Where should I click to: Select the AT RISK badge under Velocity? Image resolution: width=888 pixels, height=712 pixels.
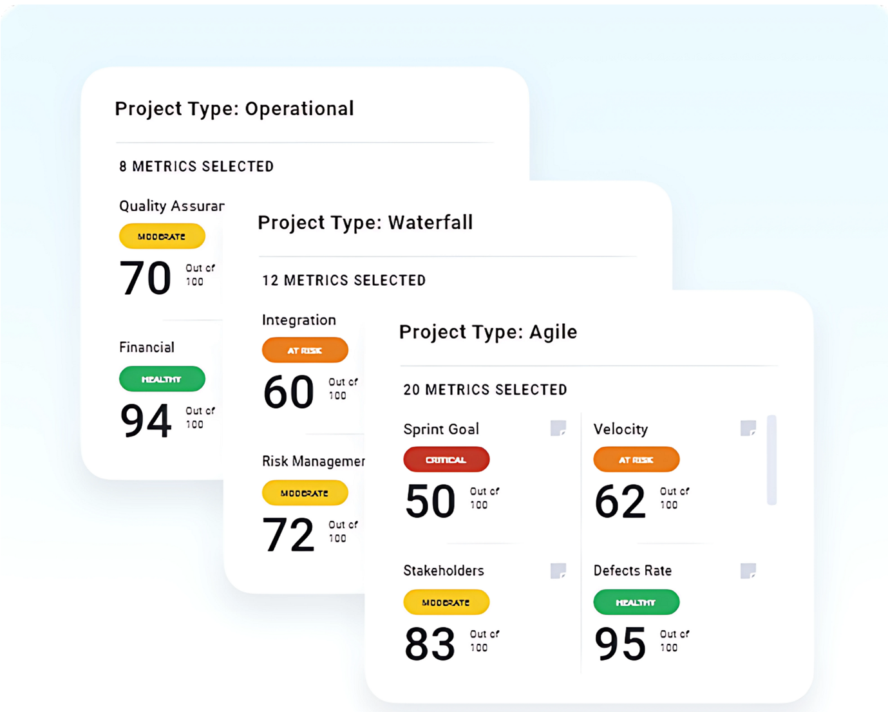pos(636,459)
